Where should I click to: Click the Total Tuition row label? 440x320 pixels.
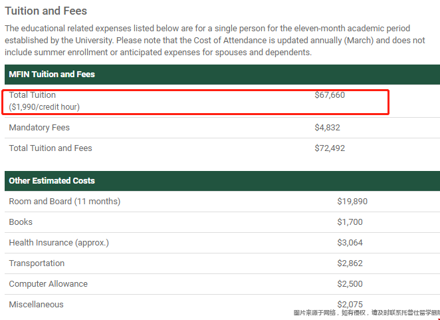[x=33, y=95]
